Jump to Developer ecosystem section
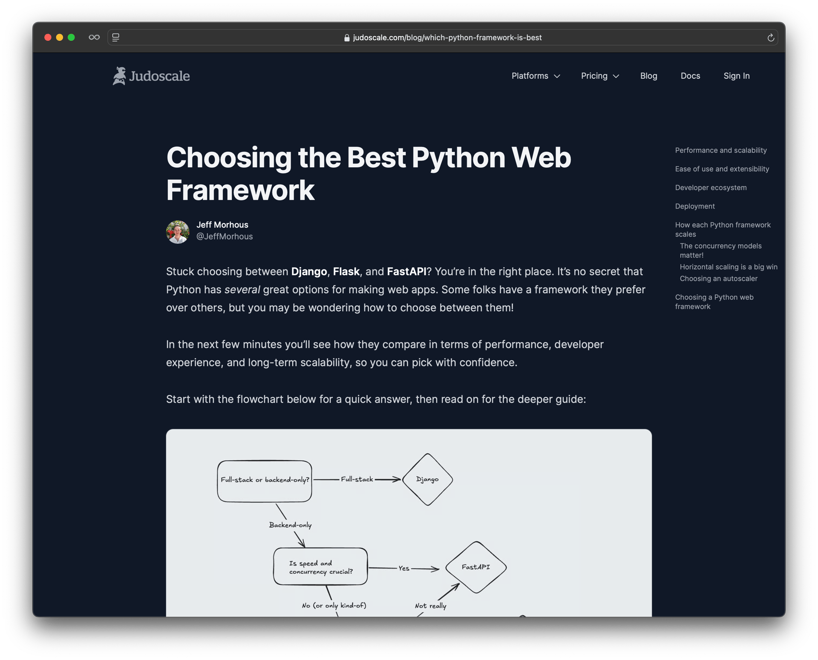This screenshot has height=660, width=818. point(711,188)
